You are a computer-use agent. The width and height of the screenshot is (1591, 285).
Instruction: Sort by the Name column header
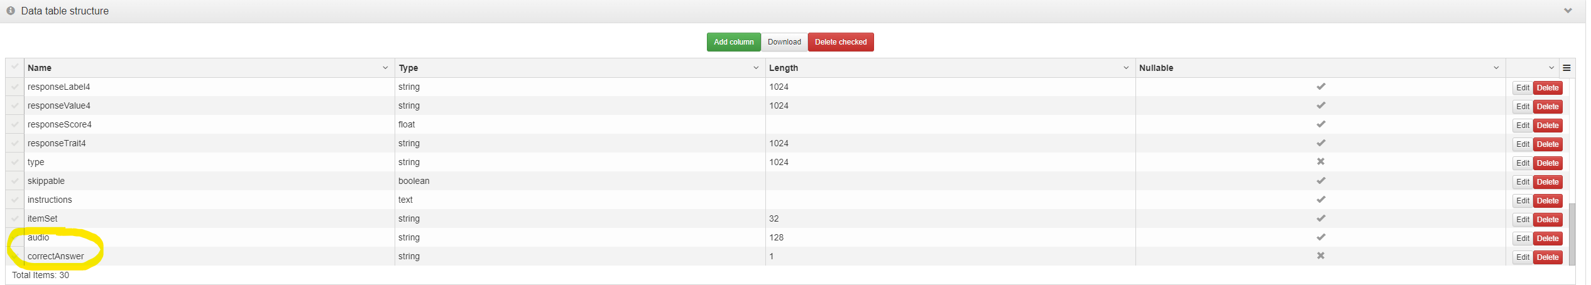40,68
